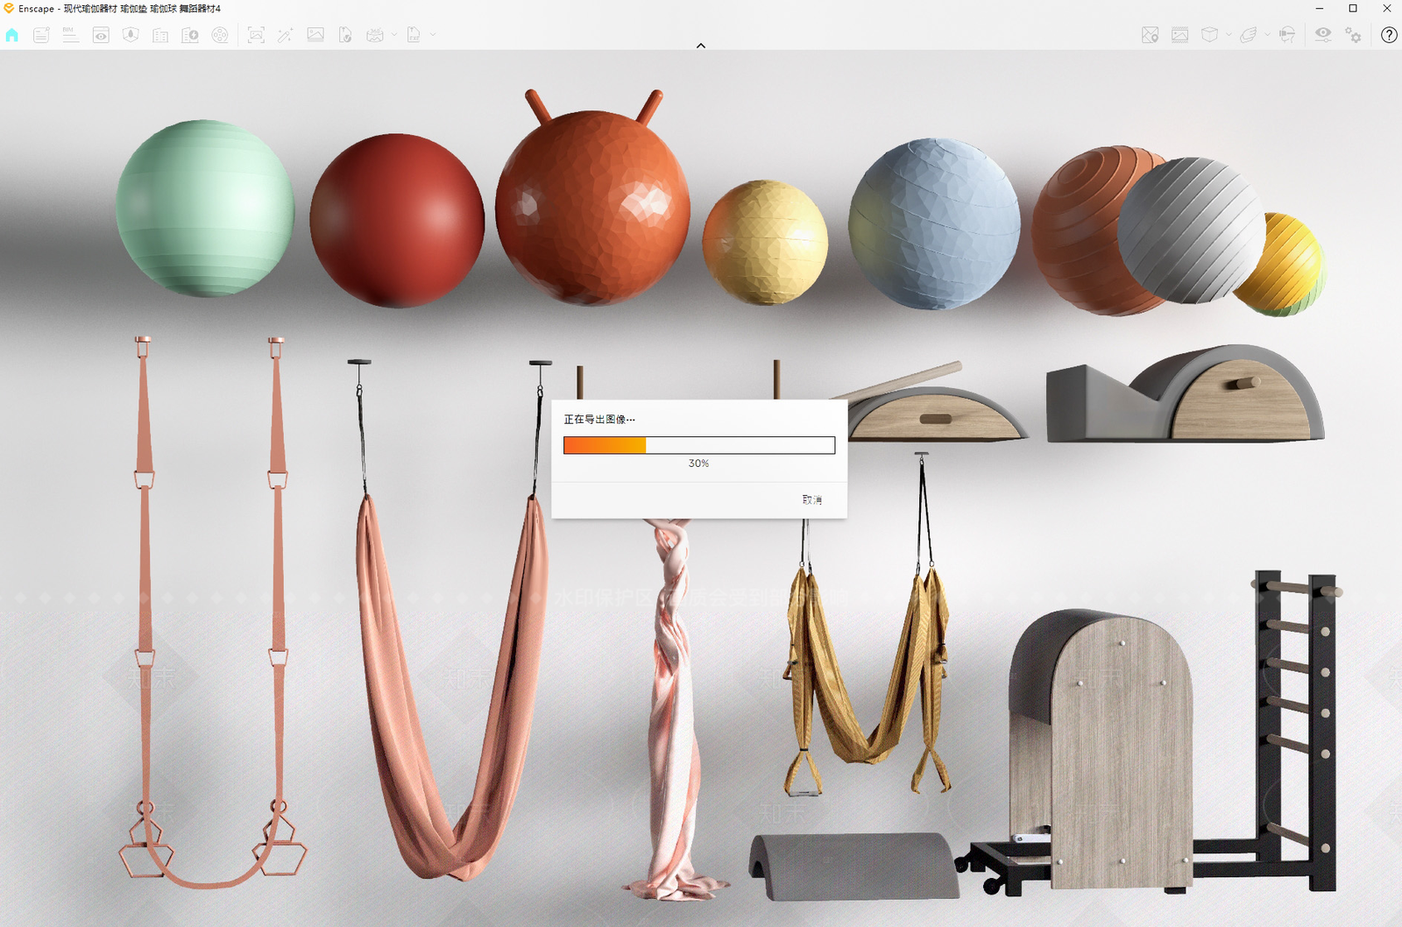Click the export video file icon
1402x927 pixels.
345,35
